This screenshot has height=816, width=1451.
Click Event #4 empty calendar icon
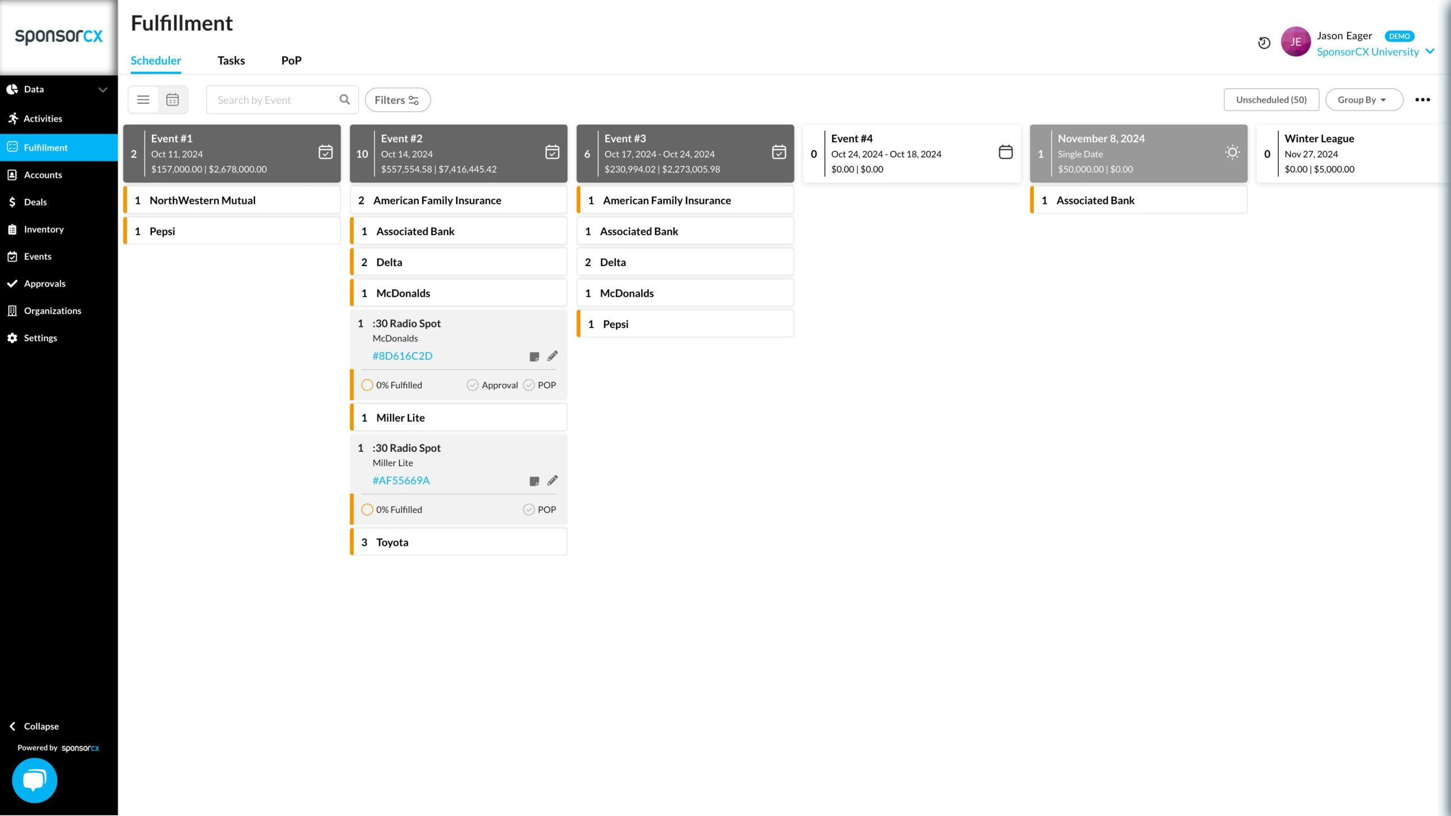click(x=1005, y=152)
